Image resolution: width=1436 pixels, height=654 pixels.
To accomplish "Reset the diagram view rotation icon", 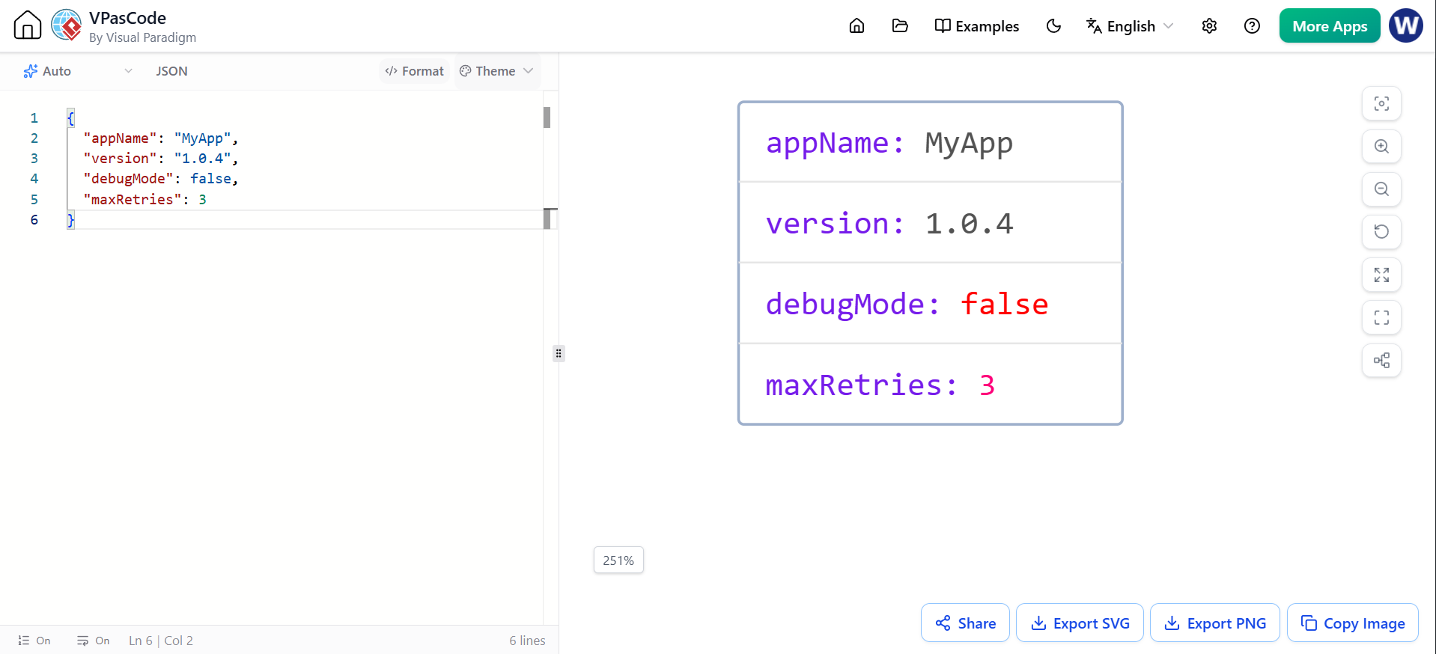I will pyautogui.click(x=1381, y=231).
